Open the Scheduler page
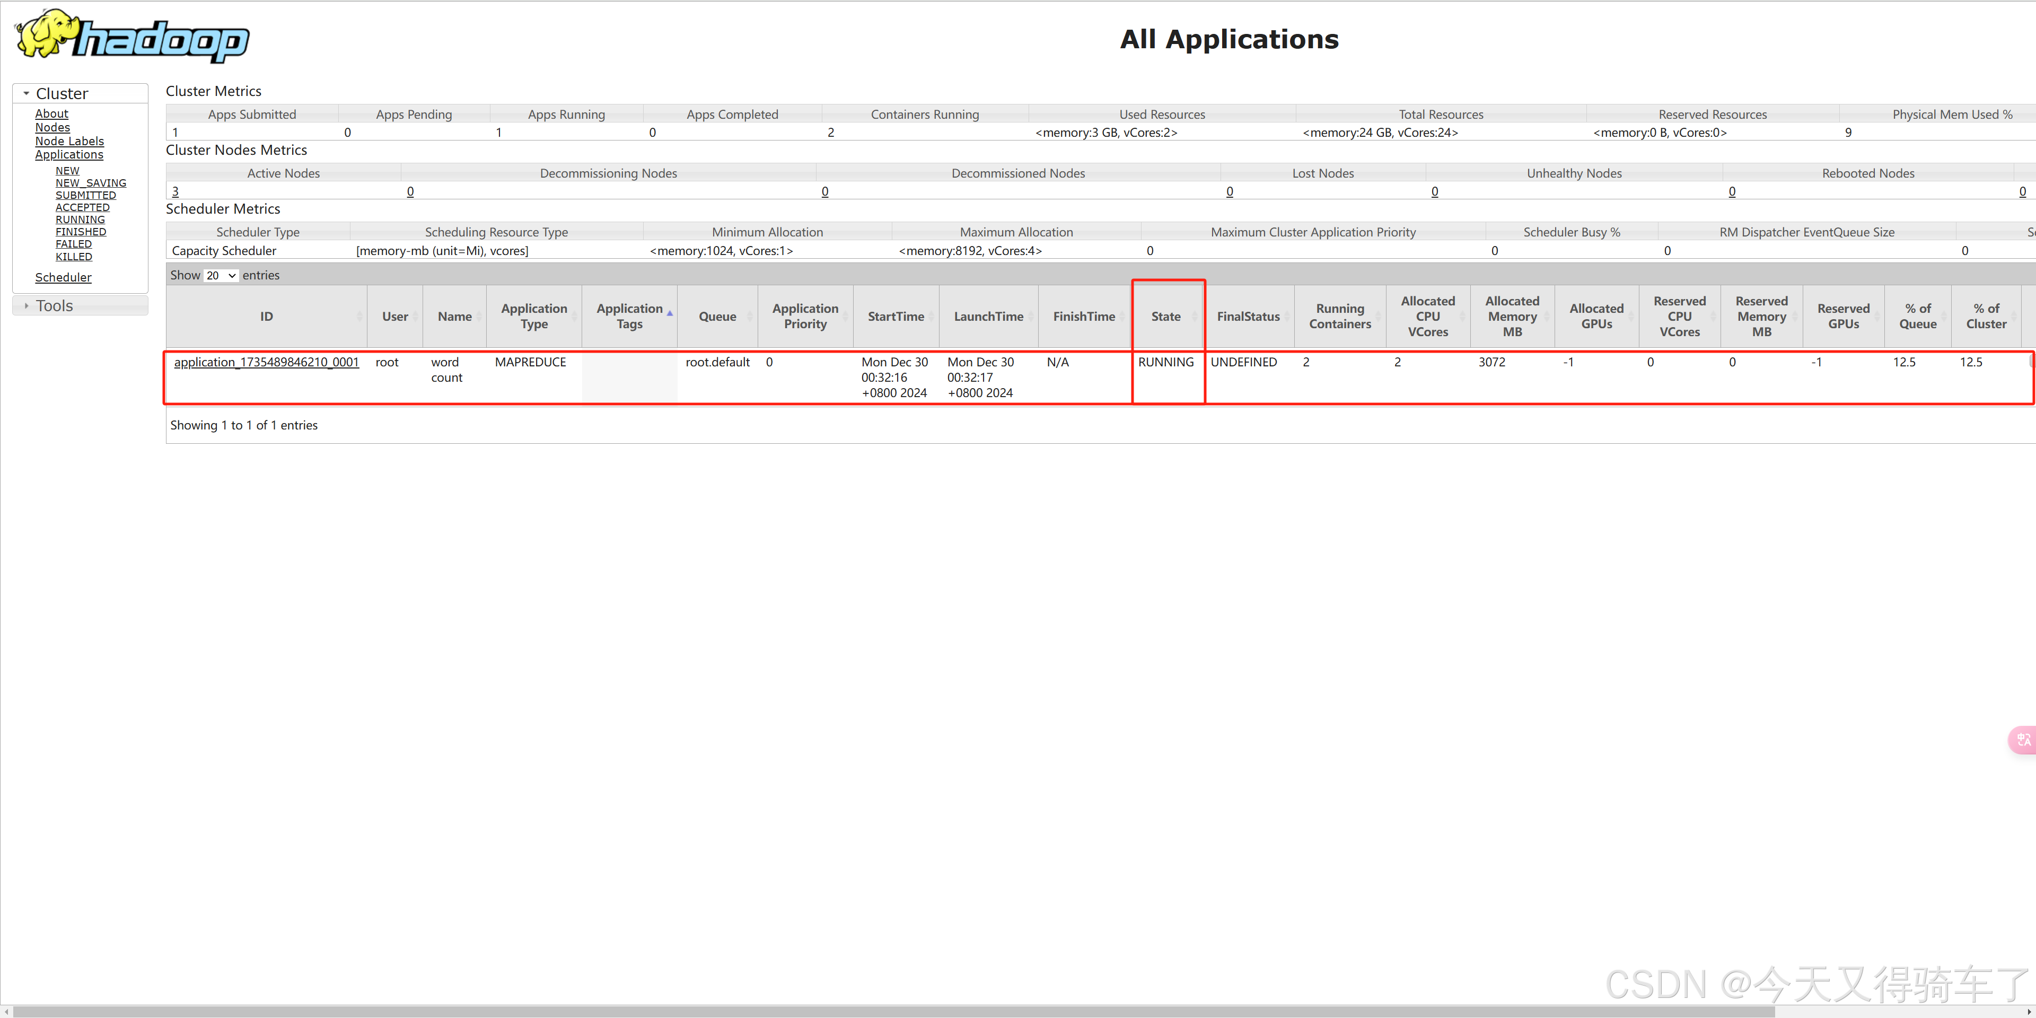The width and height of the screenshot is (2036, 1018). pos(63,277)
